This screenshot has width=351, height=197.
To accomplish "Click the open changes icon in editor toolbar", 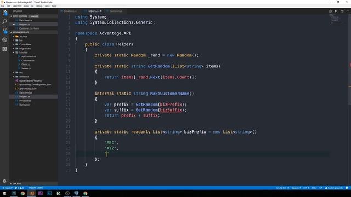I will tap(330, 11).
